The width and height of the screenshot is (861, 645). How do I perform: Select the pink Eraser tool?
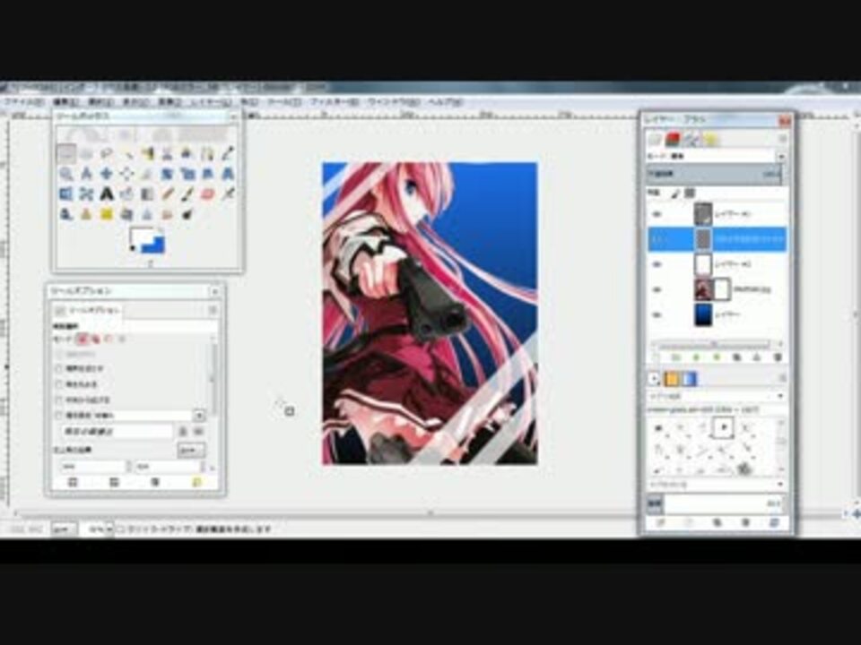[x=207, y=193]
